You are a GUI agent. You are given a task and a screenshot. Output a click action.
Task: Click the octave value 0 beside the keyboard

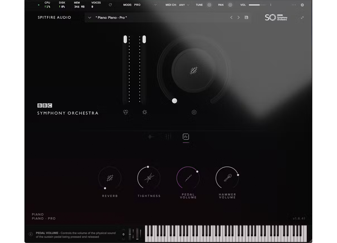pyautogui.click(x=124, y=234)
